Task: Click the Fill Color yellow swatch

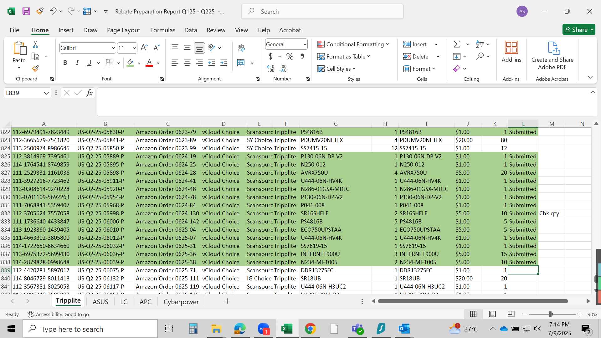Action: click(x=131, y=63)
